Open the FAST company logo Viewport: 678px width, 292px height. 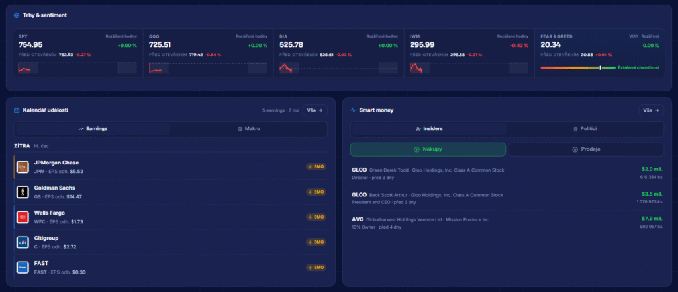(x=23, y=268)
